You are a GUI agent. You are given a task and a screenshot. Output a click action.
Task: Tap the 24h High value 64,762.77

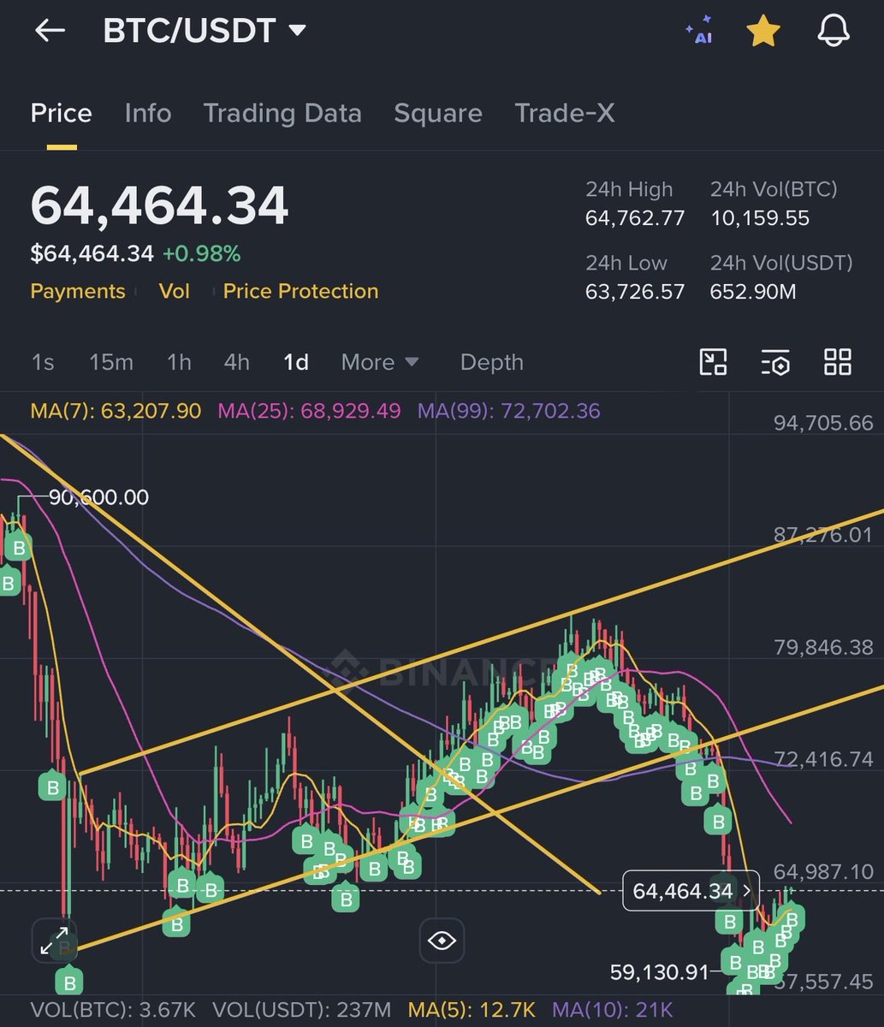tap(635, 218)
